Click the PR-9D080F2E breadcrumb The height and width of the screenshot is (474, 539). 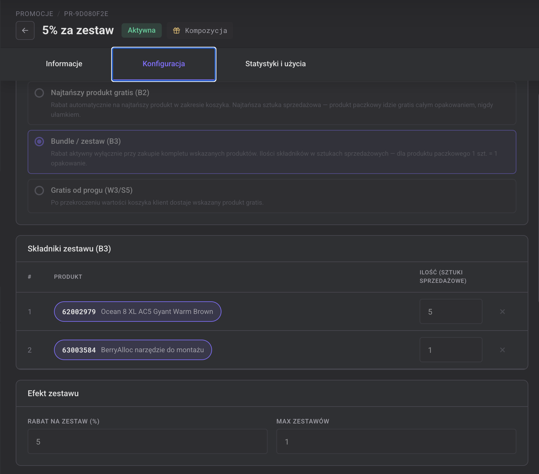86,14
